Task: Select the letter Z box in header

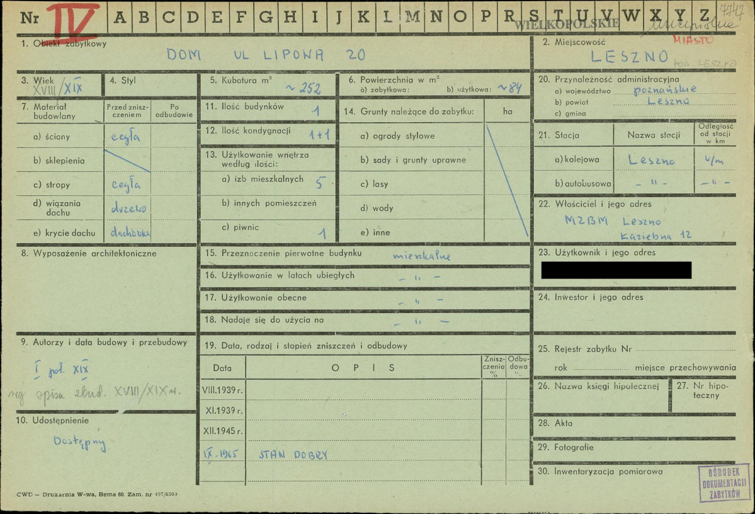Action: click(704, 16)
